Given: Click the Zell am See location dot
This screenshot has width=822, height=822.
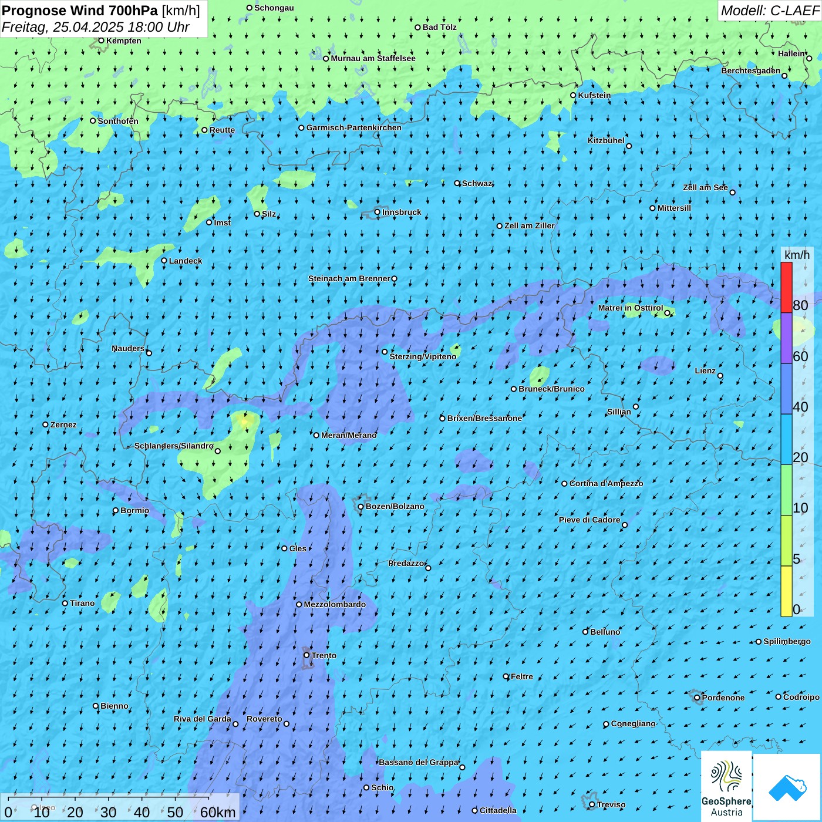Looking at the screenshot, I should (x=732, y=192).
